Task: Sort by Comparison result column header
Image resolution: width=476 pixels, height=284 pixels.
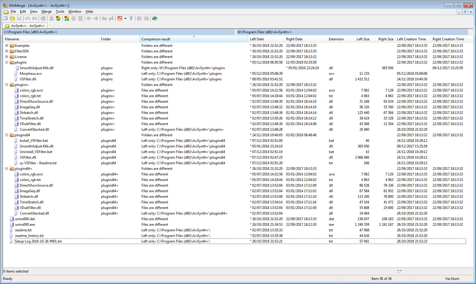Action: tap(194, 39)
